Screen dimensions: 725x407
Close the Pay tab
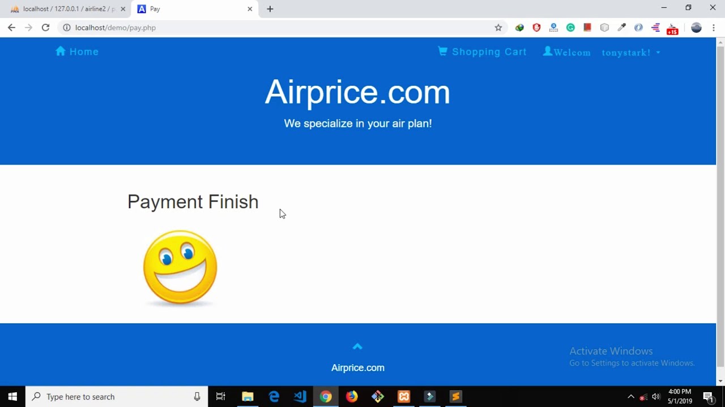250,9
